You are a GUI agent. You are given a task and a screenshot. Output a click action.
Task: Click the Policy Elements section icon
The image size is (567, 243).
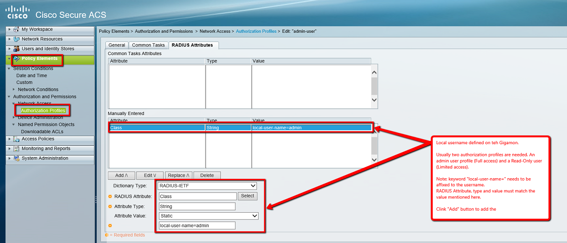[16, 59]
